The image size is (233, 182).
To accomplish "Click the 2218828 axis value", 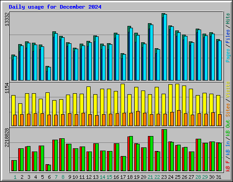I will tap(7, 137).
